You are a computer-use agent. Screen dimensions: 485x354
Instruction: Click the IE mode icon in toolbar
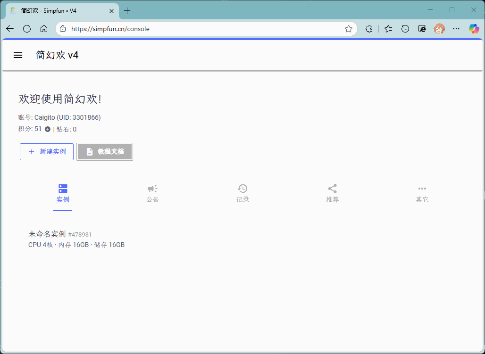tap(422, 29)
